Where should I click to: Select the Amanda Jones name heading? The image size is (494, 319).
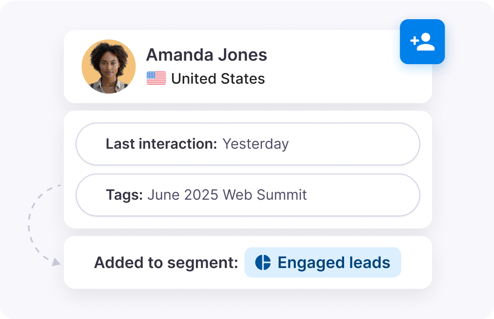click(x=206, y=55)
